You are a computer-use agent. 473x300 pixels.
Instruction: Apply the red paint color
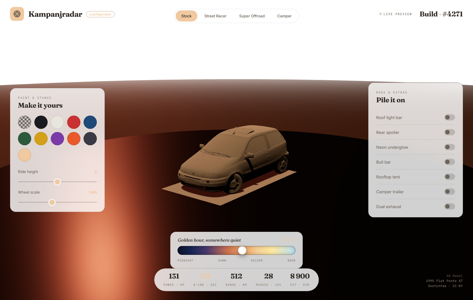74,122
